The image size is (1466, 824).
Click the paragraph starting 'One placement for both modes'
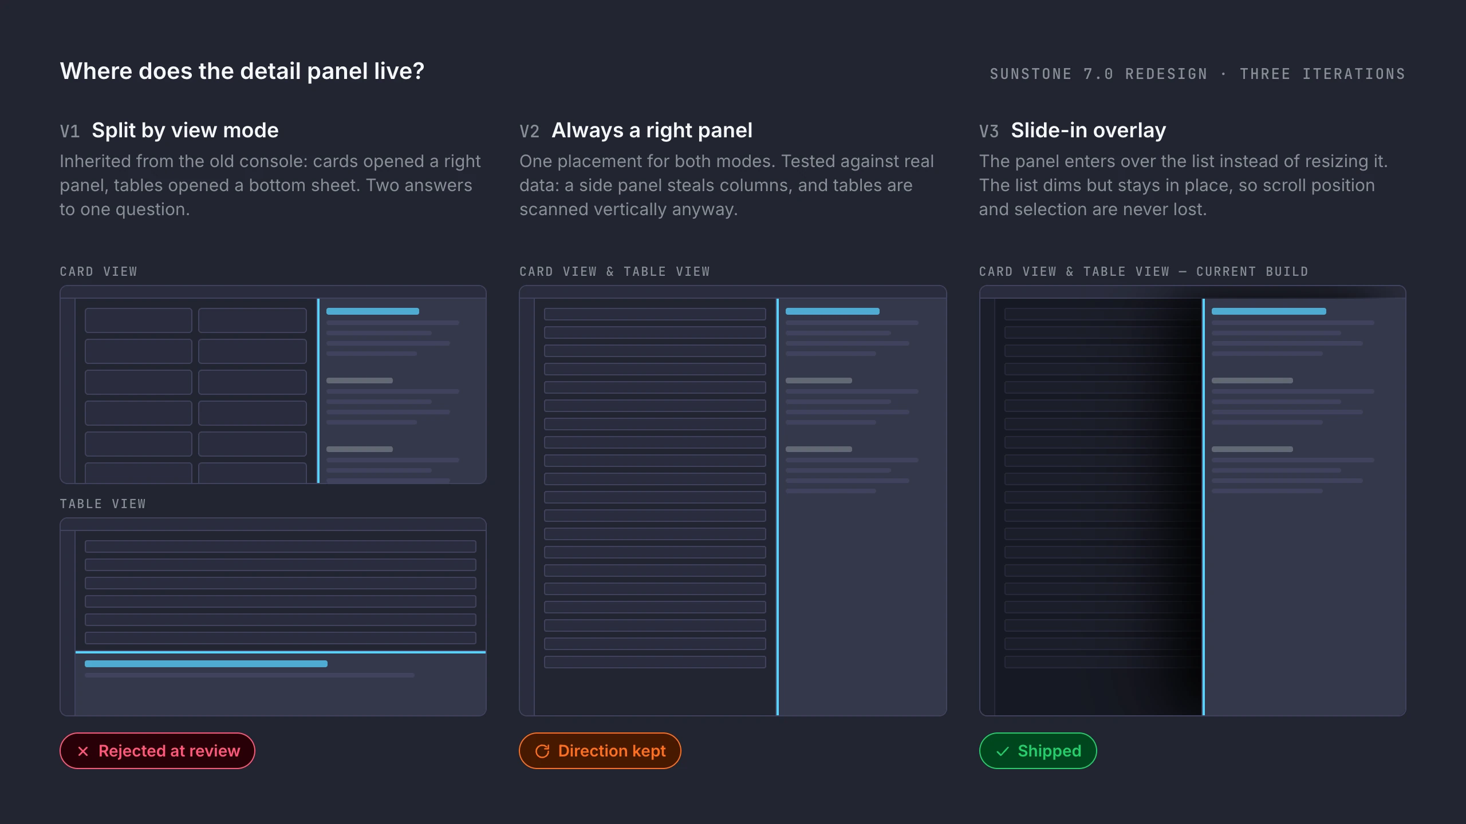pyautogui.click(x=727, y=185)
